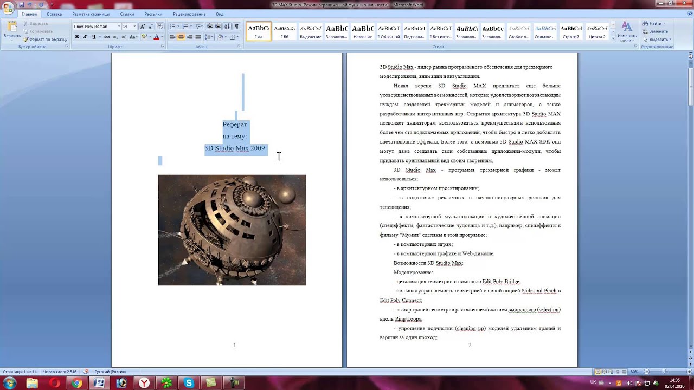Save document via quick access toolbar
The image size is (694, 390).
tap(22, 4)
